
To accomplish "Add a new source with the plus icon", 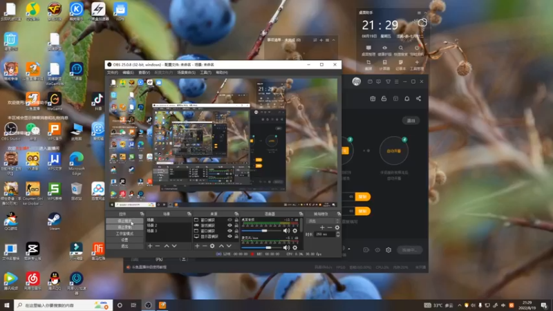I will pos(197,246).
